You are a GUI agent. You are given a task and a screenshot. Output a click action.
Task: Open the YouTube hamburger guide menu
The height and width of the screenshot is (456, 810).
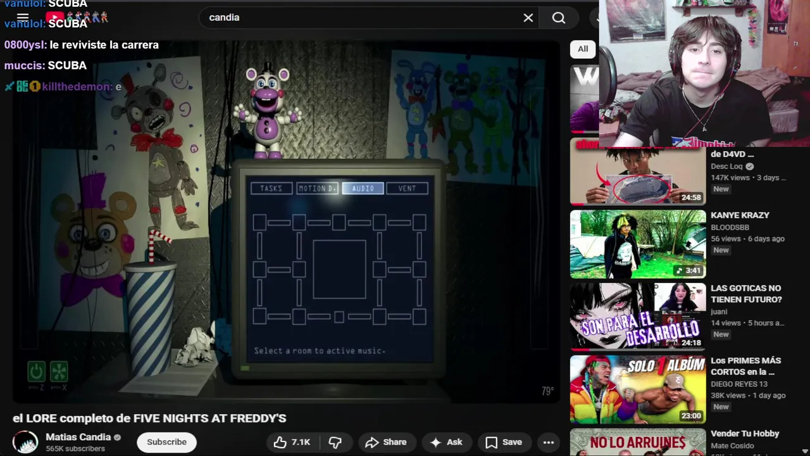click(23, 18)
